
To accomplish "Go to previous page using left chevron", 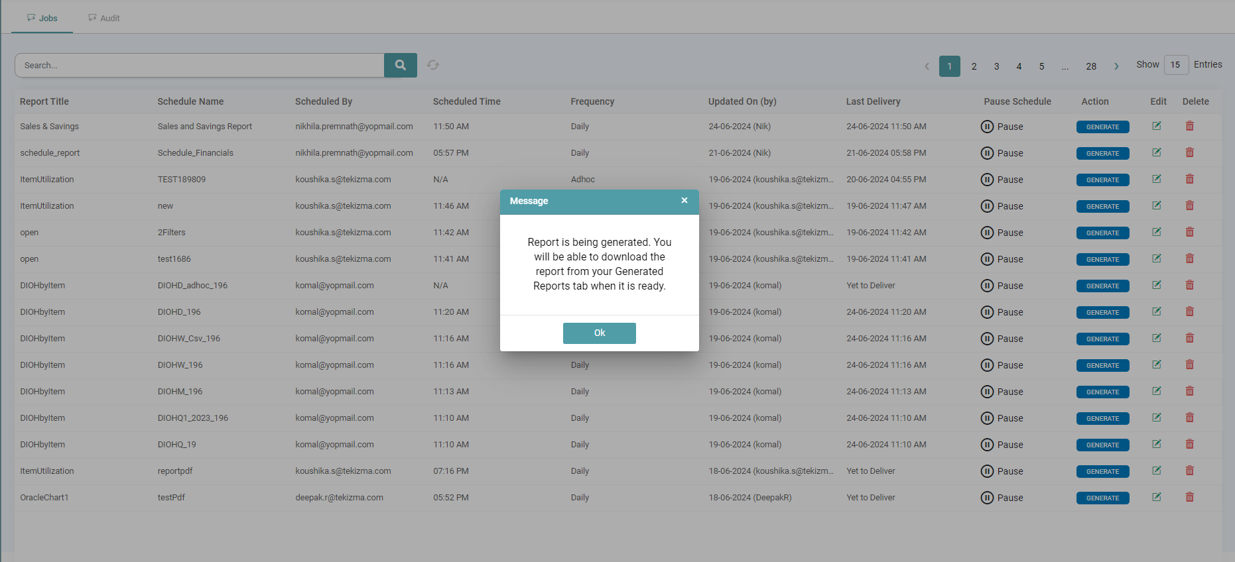I will click(927, 66).
